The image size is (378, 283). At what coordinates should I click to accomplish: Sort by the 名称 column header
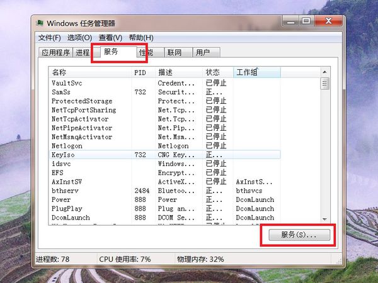90,72
